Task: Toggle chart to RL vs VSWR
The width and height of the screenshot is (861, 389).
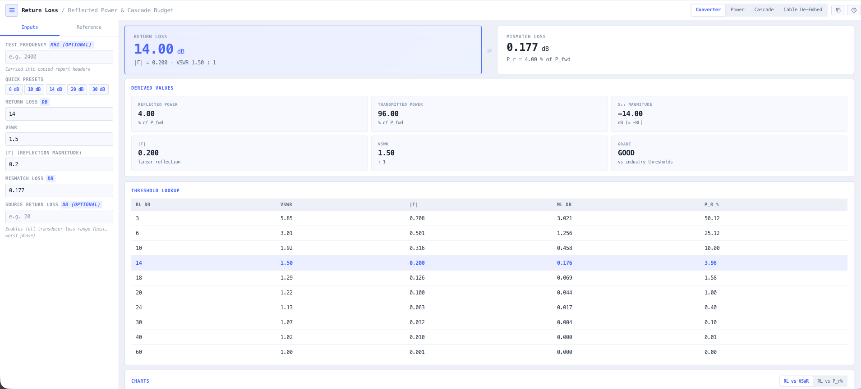Action: tap(796, 381)
